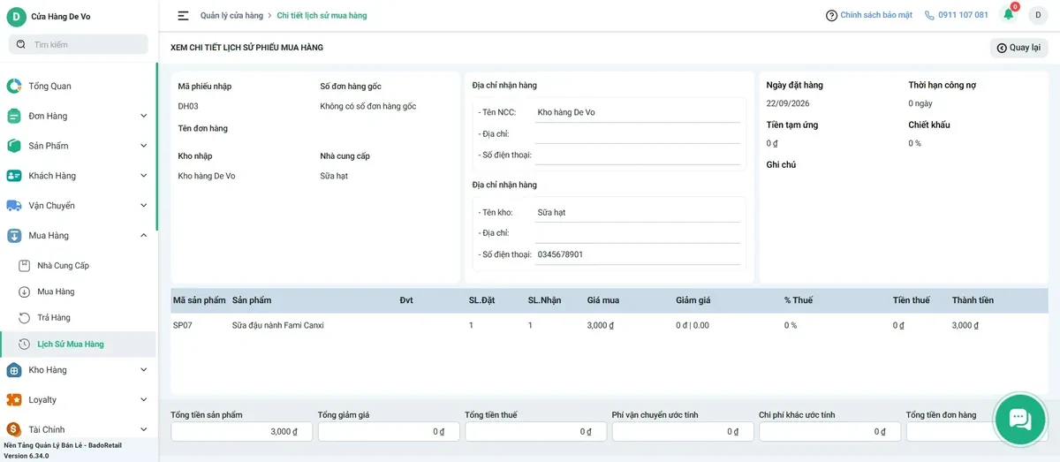Click the SL.Nhận column header

coord(544,300)
